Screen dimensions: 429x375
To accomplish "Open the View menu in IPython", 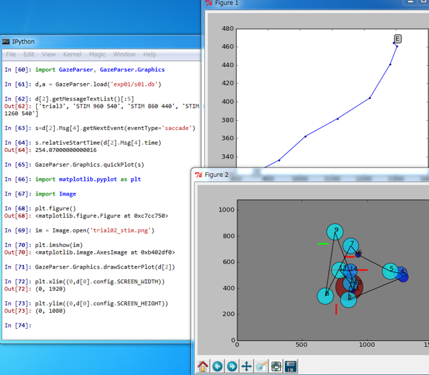I will (49, 54).
